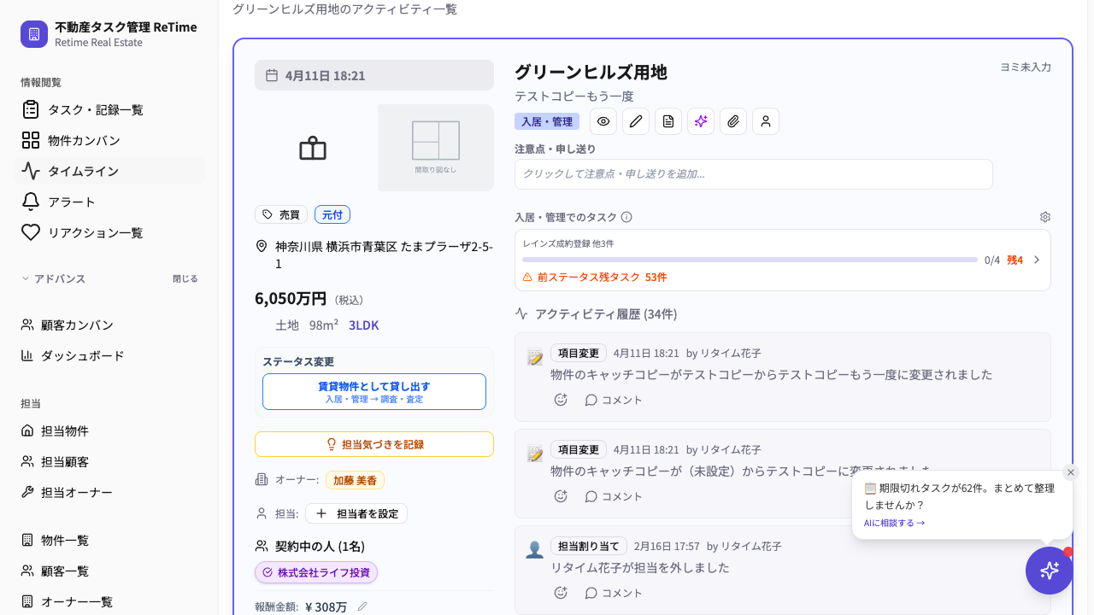This screenshot has height=615, width=1094.
Task: Open the floating AI assistant button
Action: click(x=1050, y=571)
